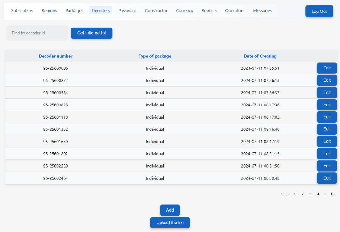Viewport: 340px width, 232px height.
Task: Open the Subscribers tab
Action: coord(22,11)
